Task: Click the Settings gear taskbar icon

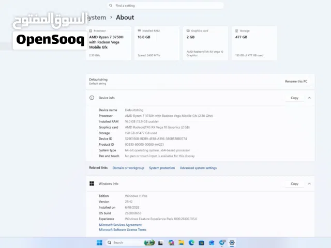Action: coord(232,242)
